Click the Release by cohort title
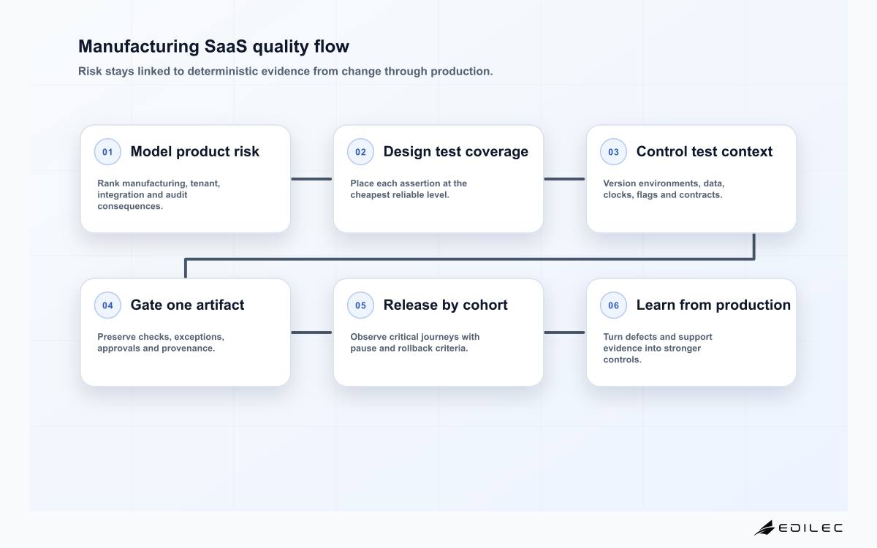 pos(445,305)
